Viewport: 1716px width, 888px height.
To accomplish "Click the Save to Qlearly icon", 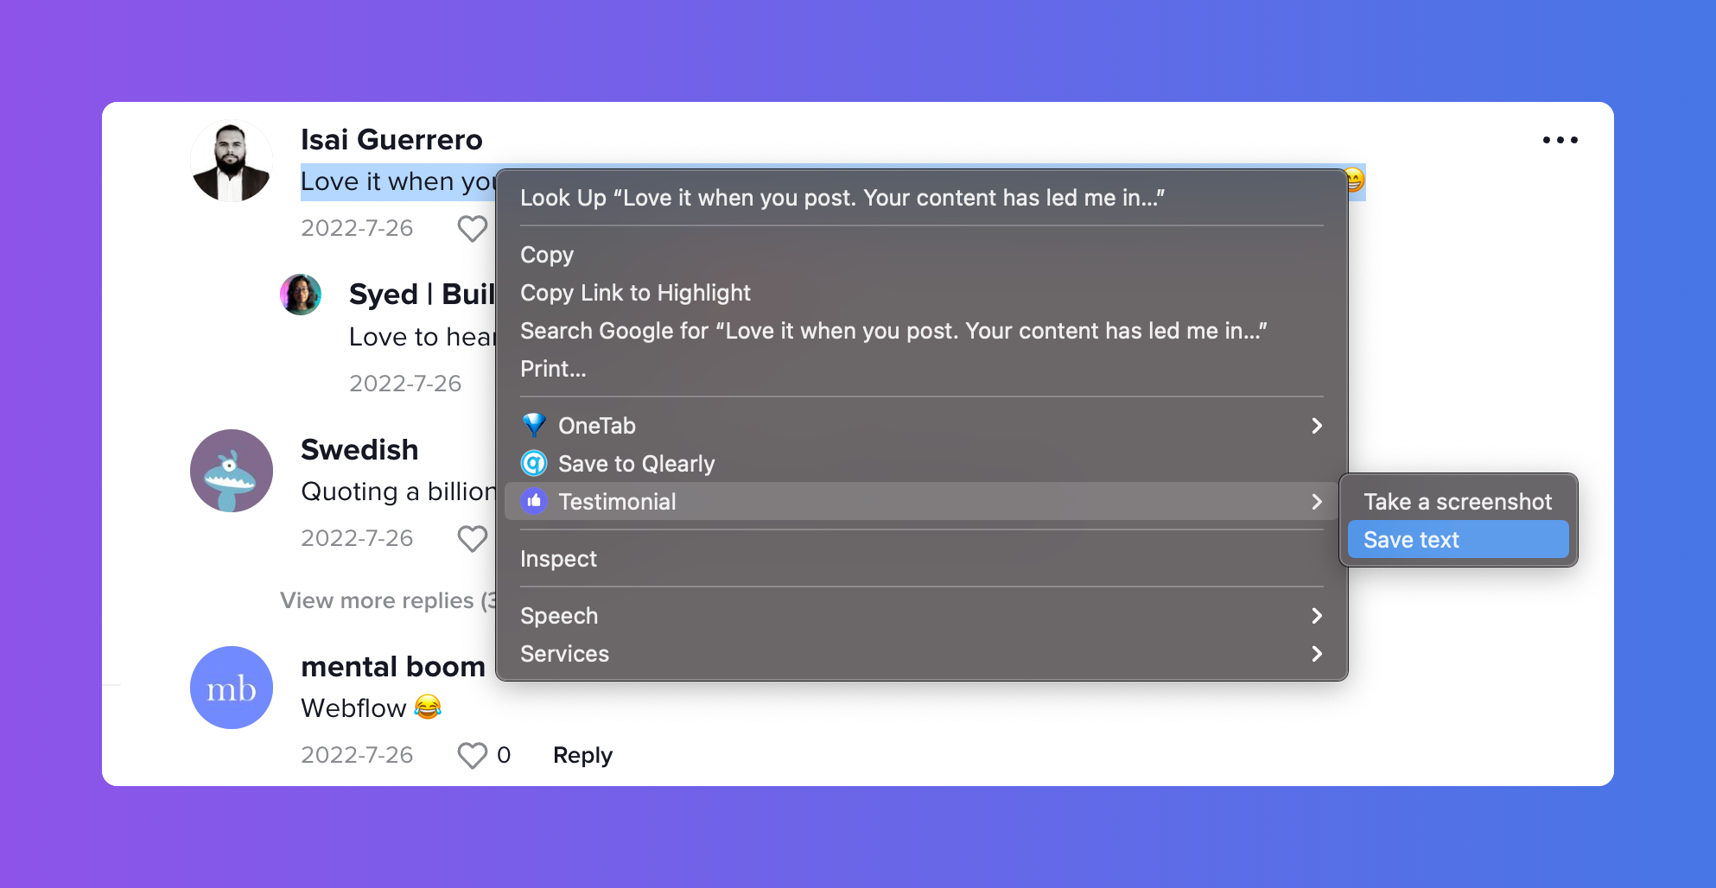I will tap(534, 463).
